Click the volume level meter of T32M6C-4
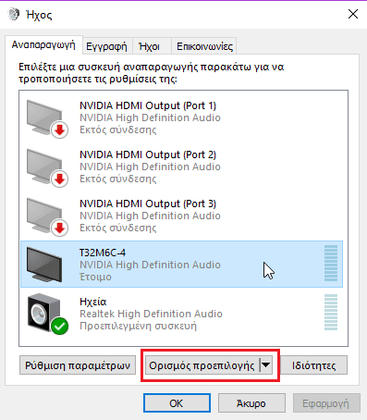Image resolution: width=367 pixels, height=420 pixels. tap(331, 264)
